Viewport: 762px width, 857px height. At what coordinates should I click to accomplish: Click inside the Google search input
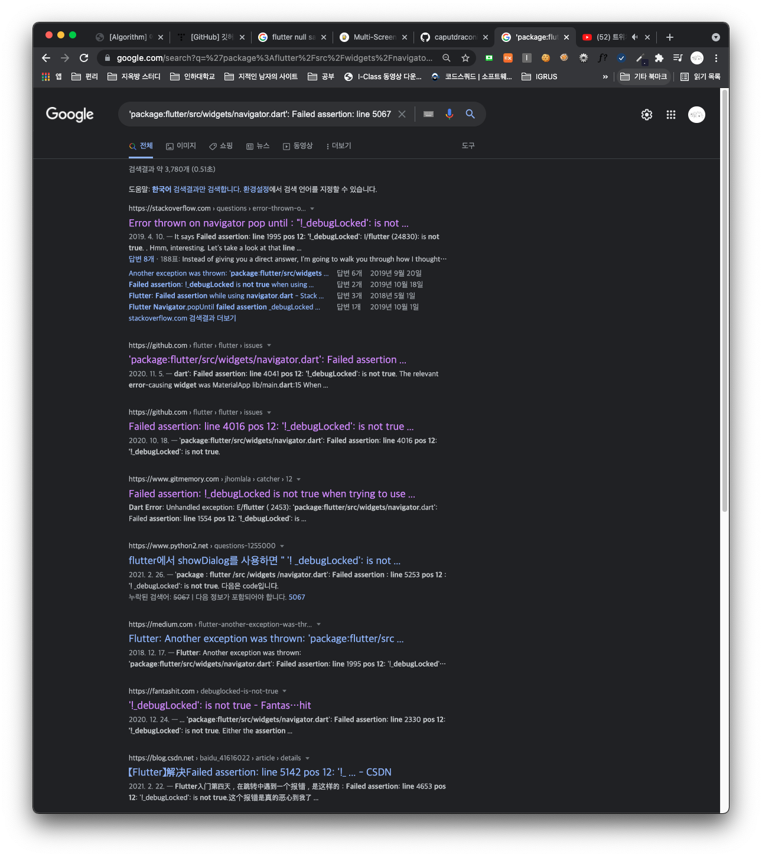point(260,114)
